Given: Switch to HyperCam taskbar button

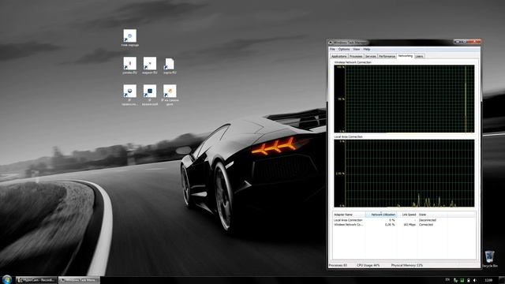Looking at the screenshot, I should pos(37,280).
